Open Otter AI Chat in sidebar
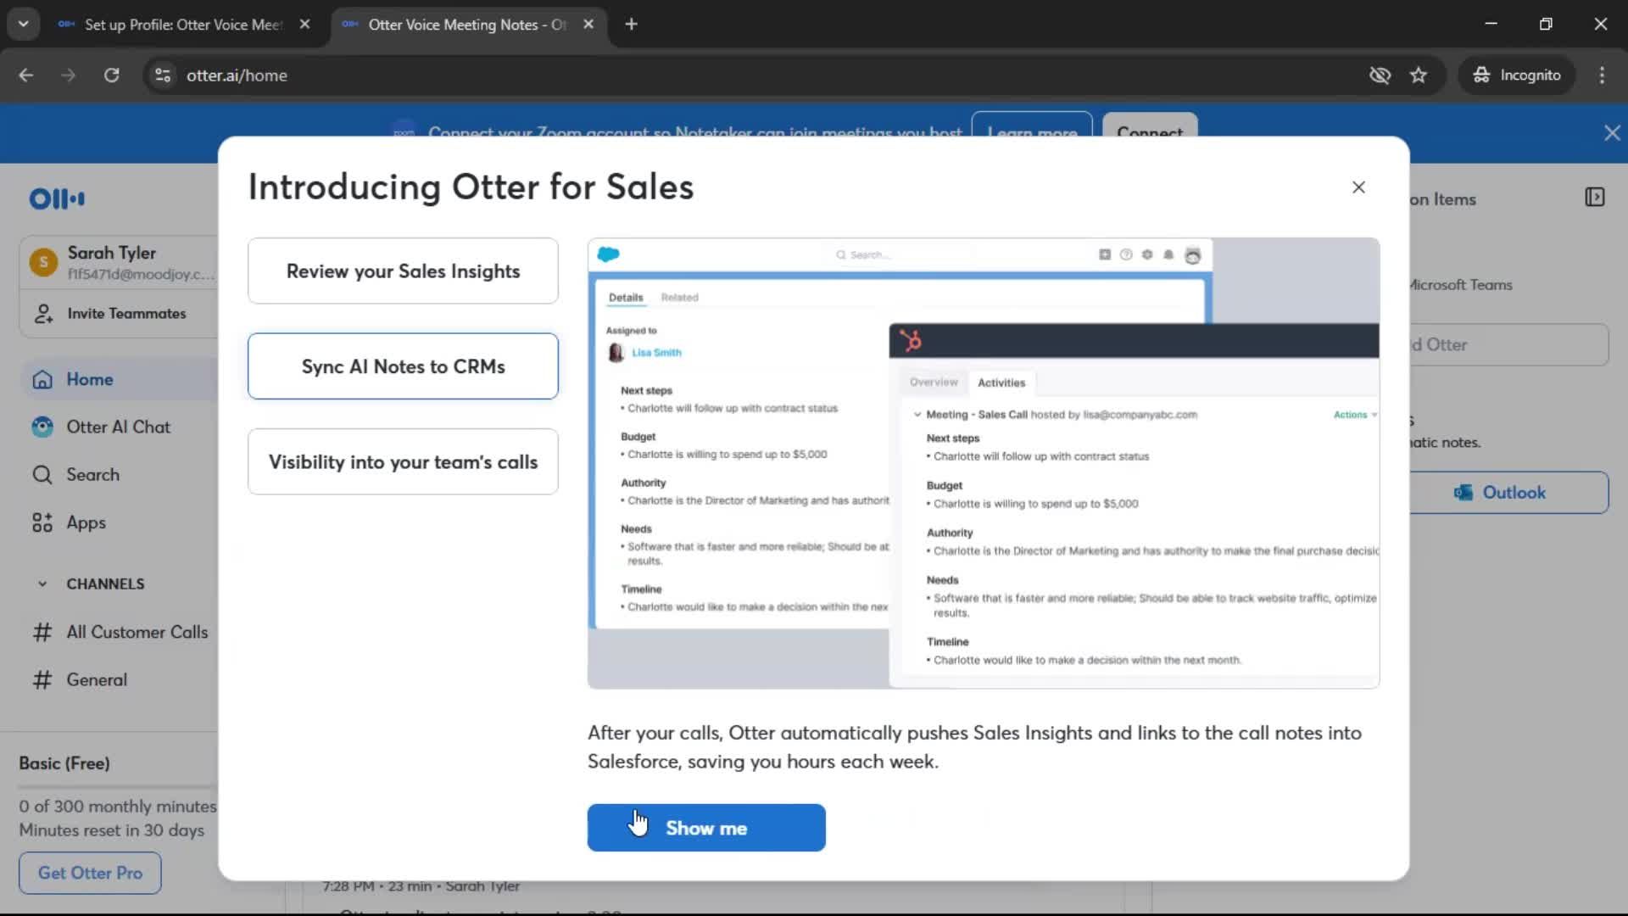Image resolution: width=1628 pixels, height=916 pixels. (119, 427)
